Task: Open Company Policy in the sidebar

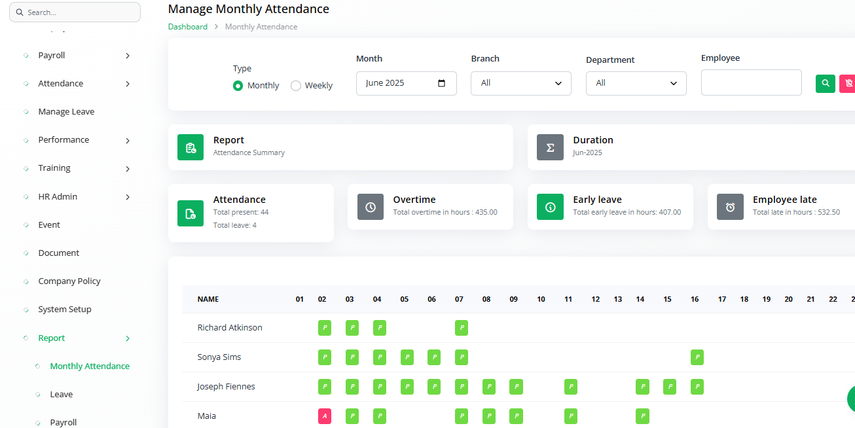Action: 69,281
